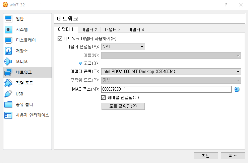Screen dimensions: 248x163
Task: Switch to the 어댑터 2 tab
Action: [x=89, y=29]
